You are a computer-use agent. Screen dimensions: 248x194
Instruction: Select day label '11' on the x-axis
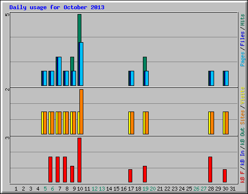(87, 189)
